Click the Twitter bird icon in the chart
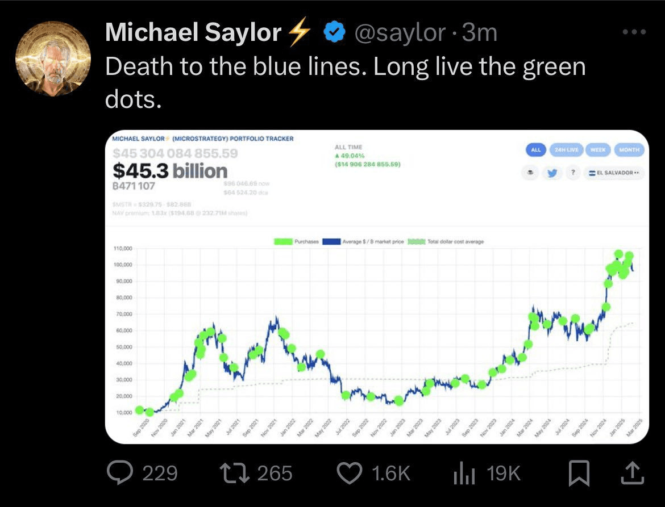665x507 pixels. click(x=551, y=173)
